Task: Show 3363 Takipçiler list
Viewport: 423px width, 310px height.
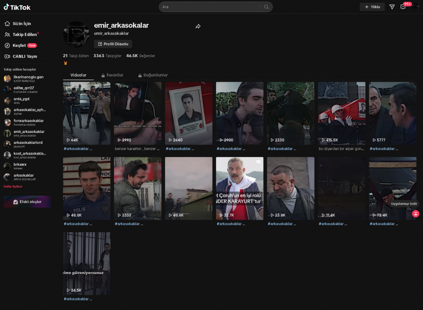Action: (x=107, y=56)
